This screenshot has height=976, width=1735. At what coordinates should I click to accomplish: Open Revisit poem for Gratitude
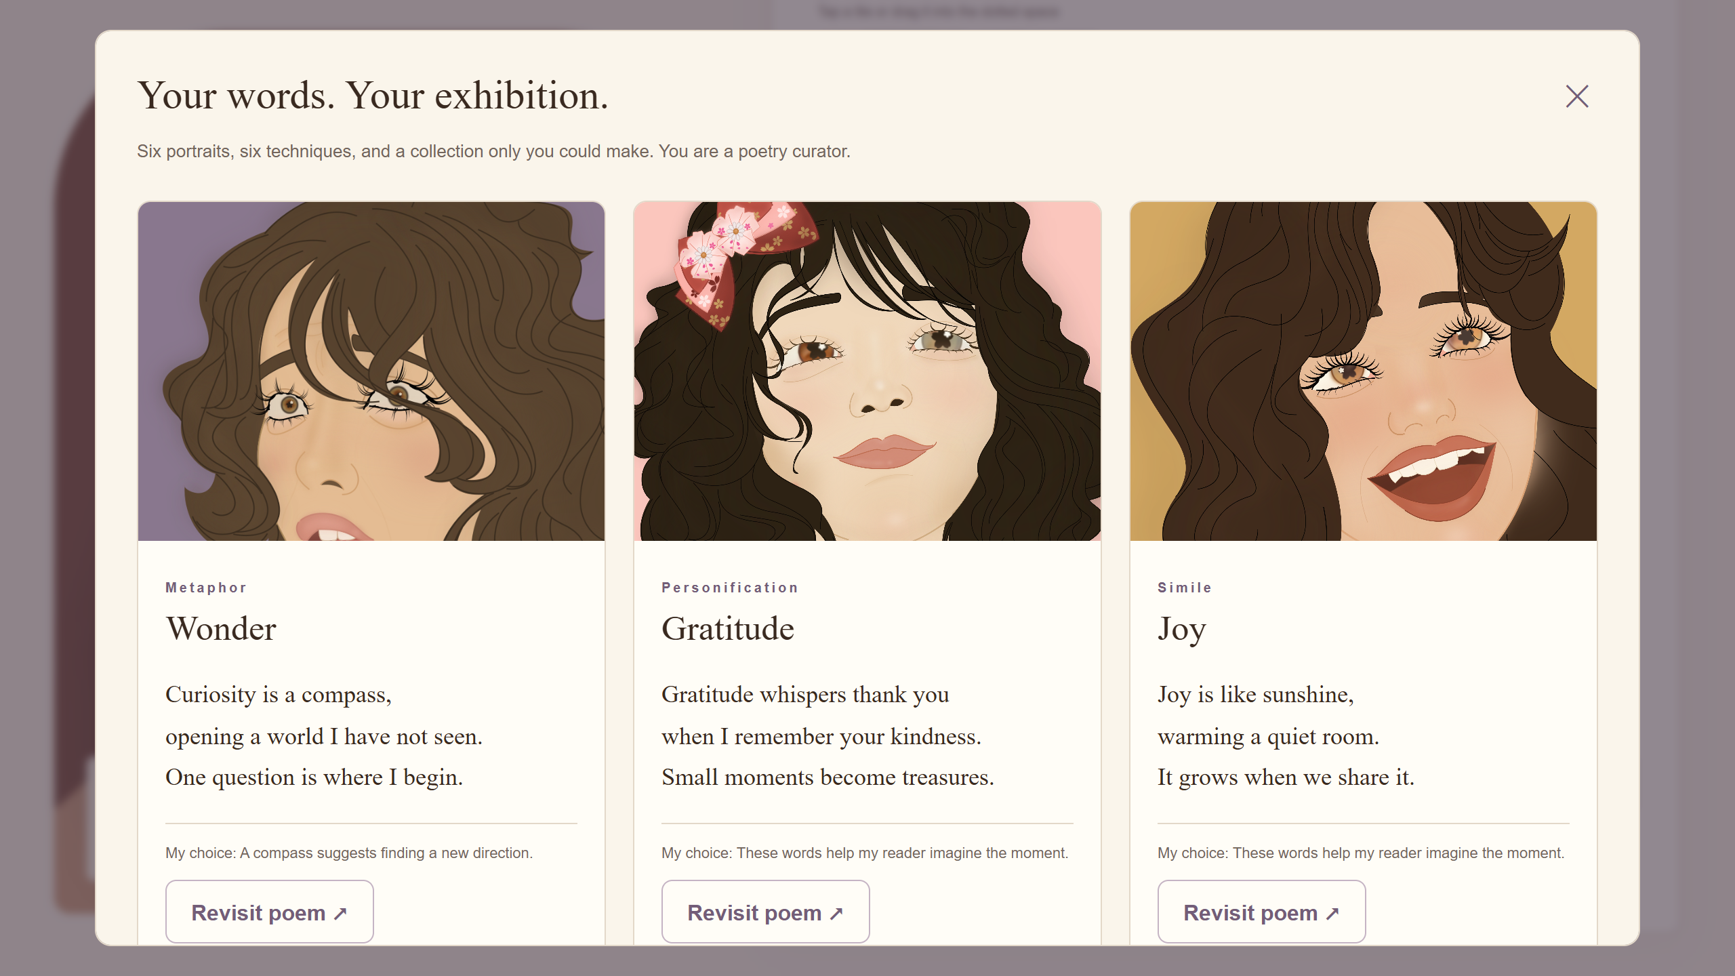[x=766, y=912]
